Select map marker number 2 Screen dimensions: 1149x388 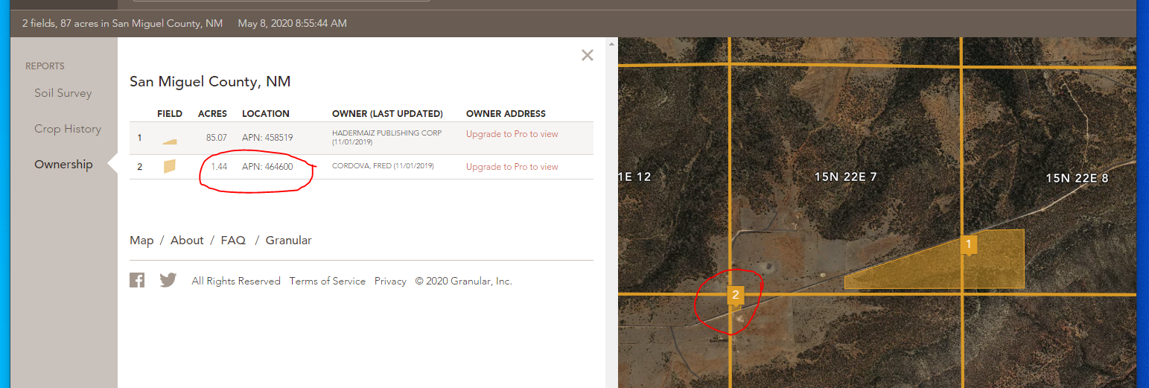click(736, 295)
